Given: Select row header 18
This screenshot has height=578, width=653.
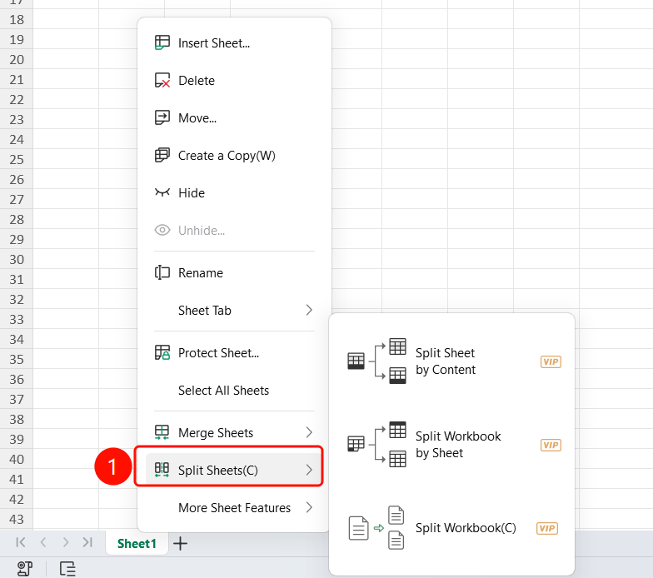Looking at the screenshot, I should pos(17,20).
